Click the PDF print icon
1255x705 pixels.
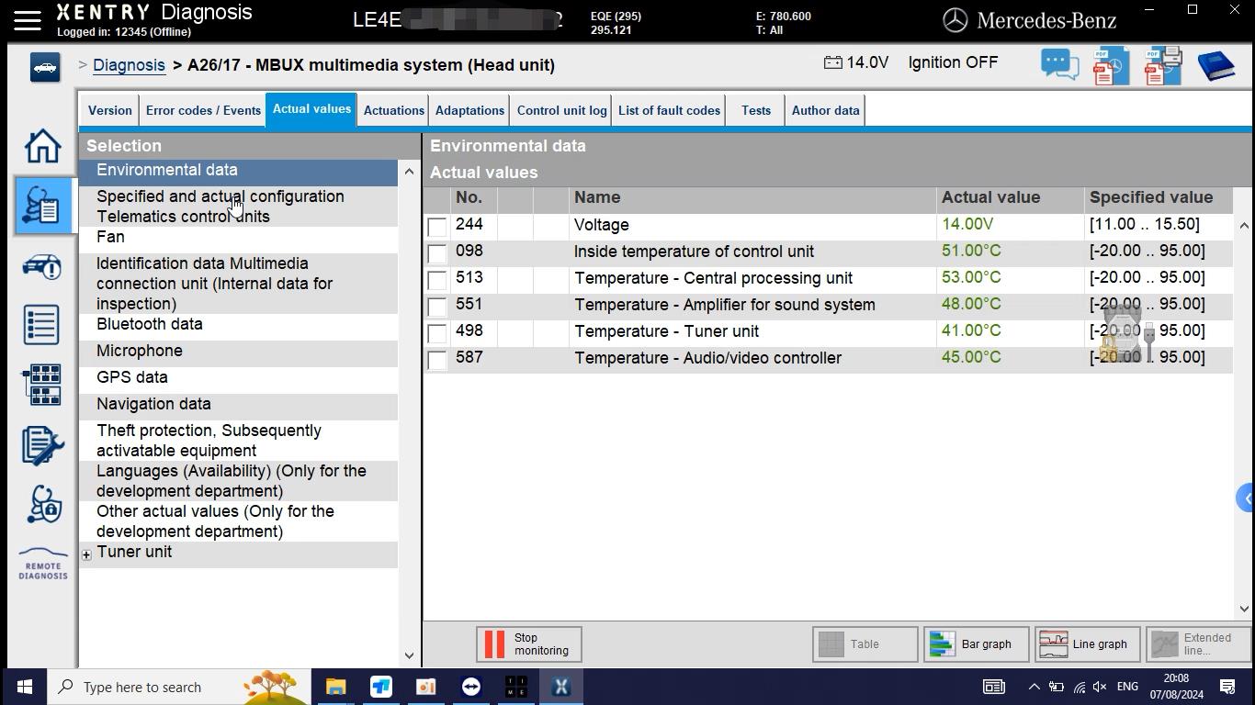(1162, 66)
